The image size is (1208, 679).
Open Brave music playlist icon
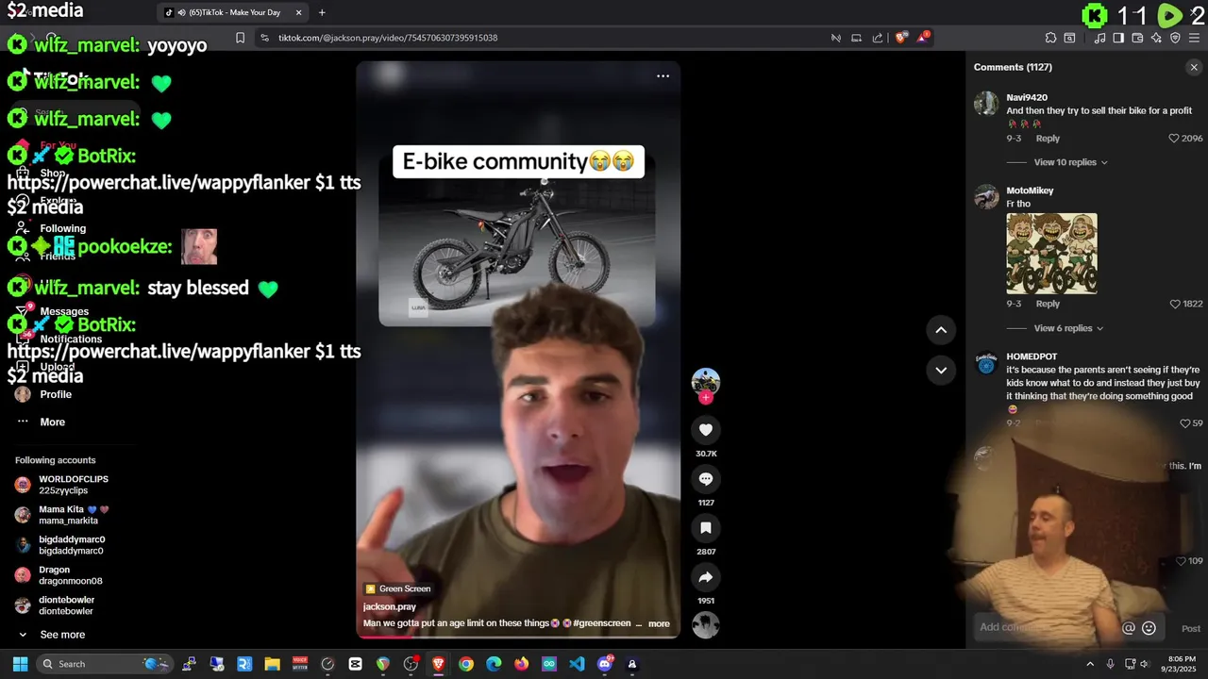[x=1099, y=38]
